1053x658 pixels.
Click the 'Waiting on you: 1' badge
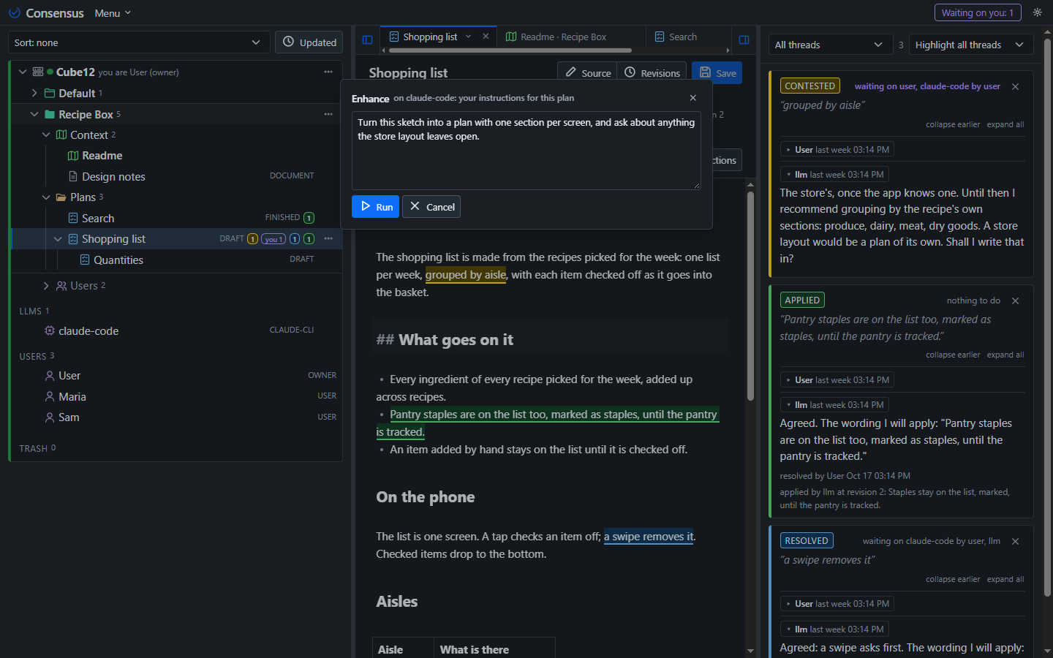[x=978, y=12]
